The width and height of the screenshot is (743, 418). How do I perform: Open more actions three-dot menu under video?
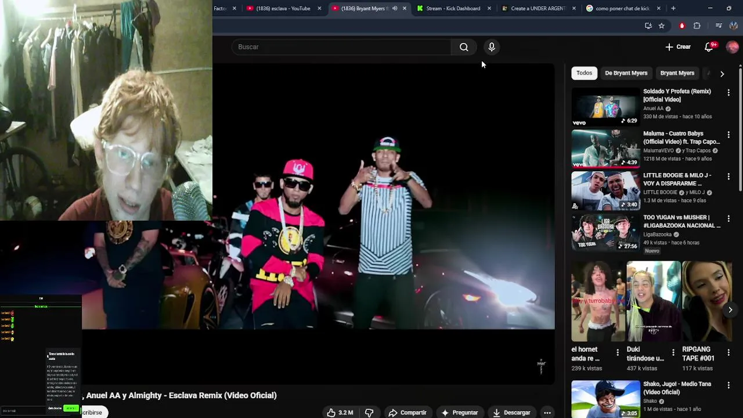click(x=547, y=412)
